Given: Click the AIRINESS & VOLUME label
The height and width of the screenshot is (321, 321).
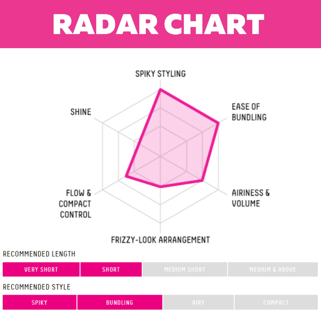Looking at the screenshot, I should click(251, 198).
